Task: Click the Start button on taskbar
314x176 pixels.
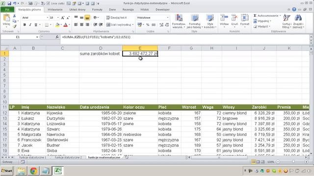Action: pyautogui.click(x=7, y=171)
